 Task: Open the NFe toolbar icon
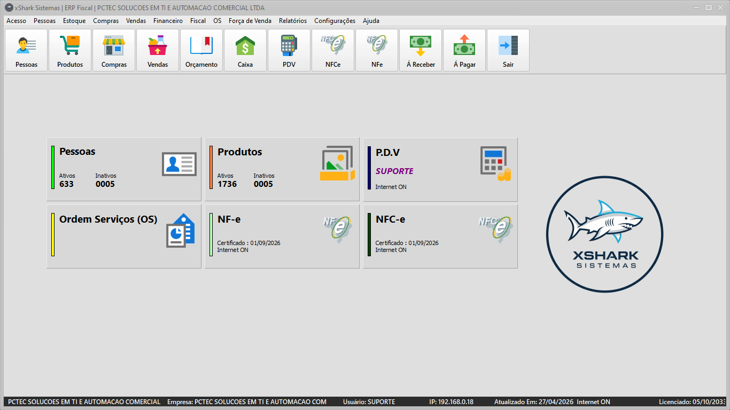(x=377, y=50)
